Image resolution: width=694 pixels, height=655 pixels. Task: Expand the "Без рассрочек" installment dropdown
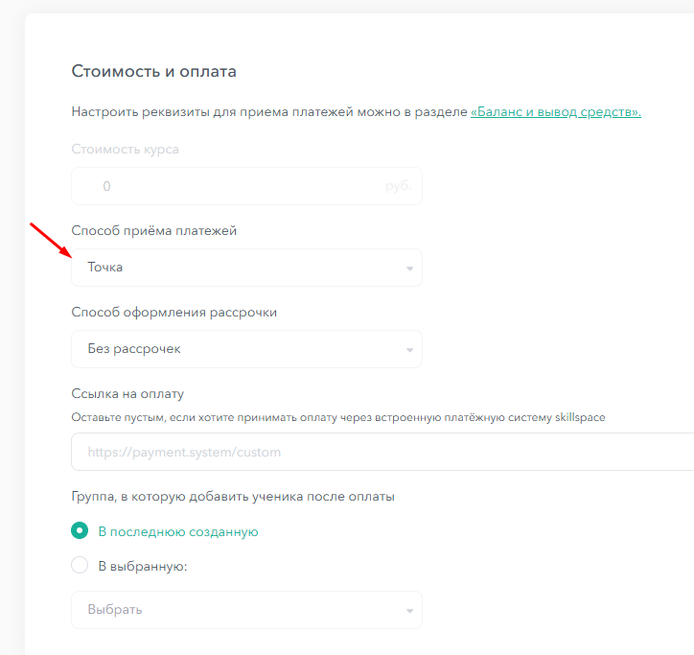click(x=246, y=349)
